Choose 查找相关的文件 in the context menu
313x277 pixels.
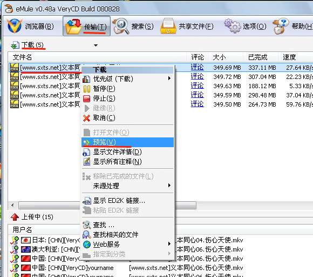[x=127, y=235]
